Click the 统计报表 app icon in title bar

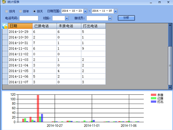coord(4,2)
